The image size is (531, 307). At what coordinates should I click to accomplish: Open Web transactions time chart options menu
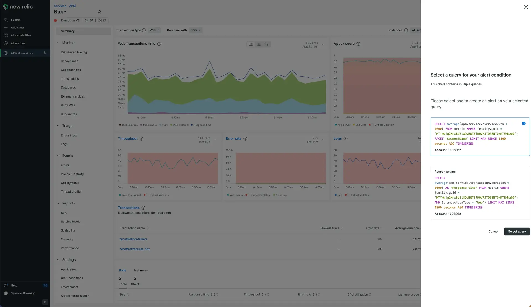coord(323,45)
